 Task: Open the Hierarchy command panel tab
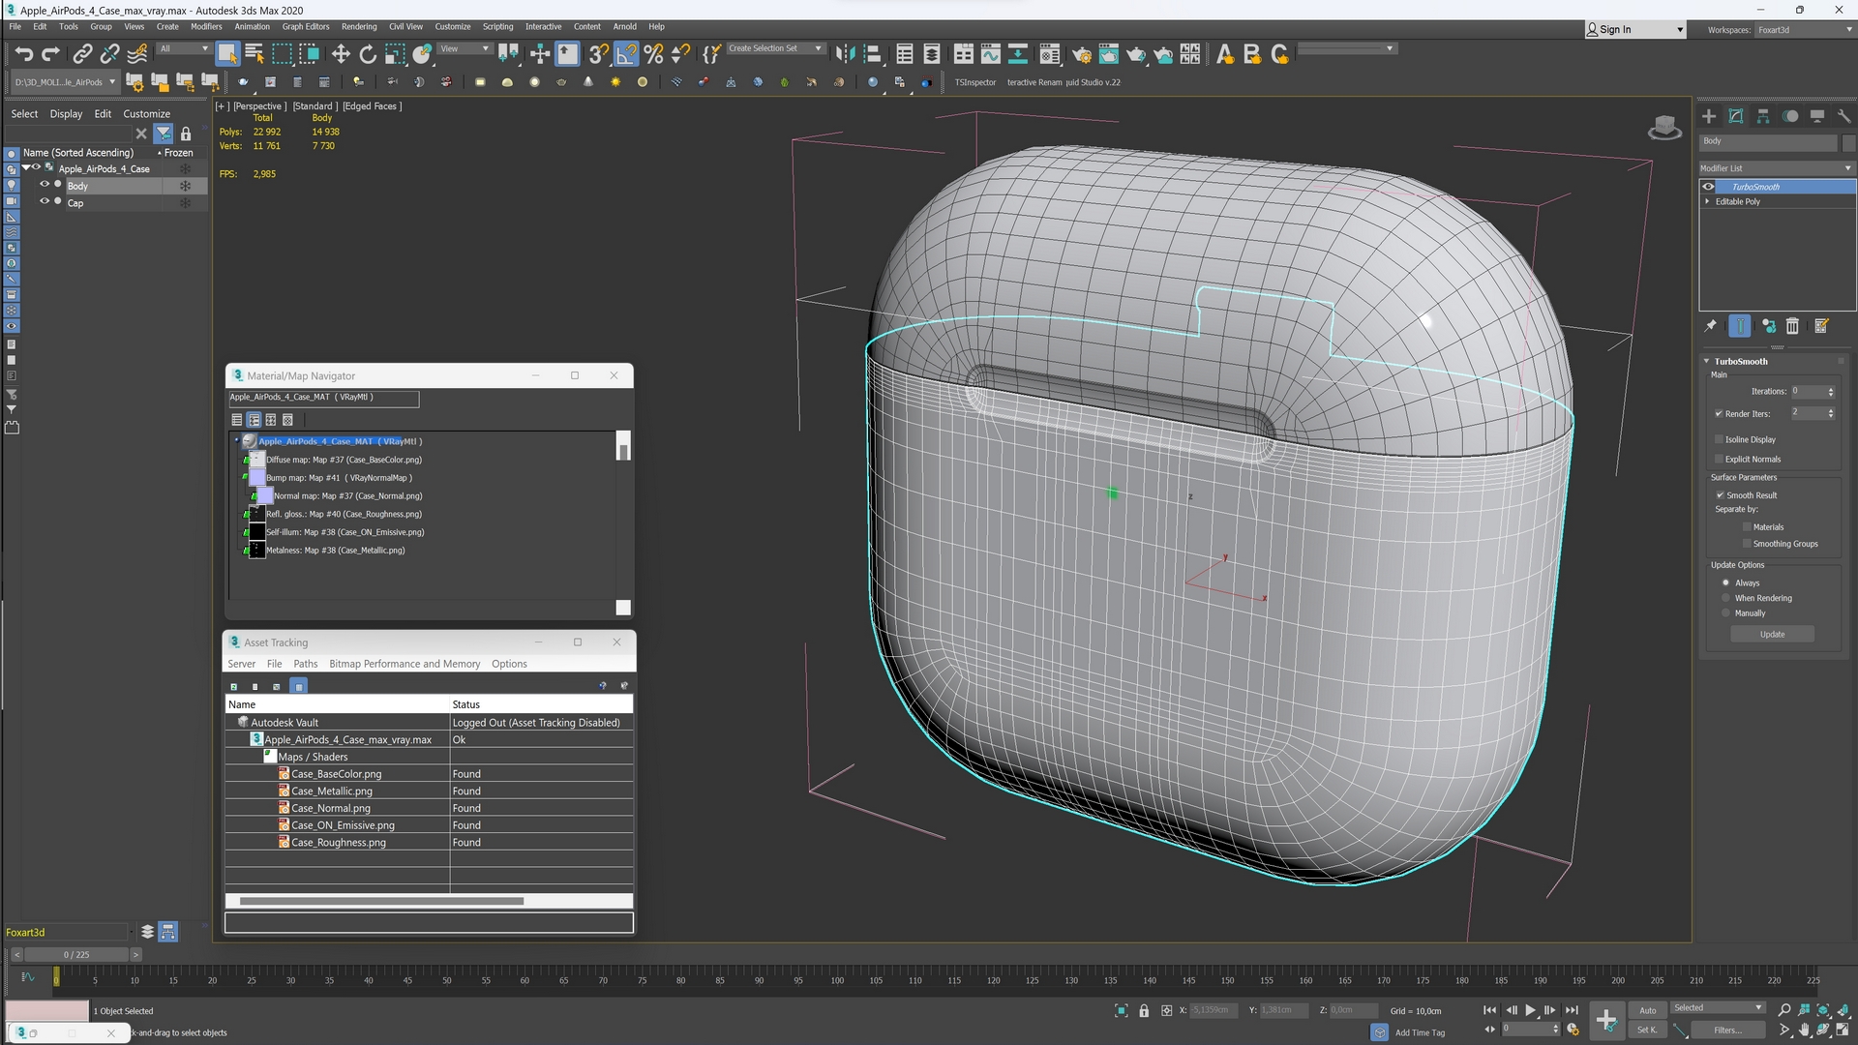click(1763, 116)
